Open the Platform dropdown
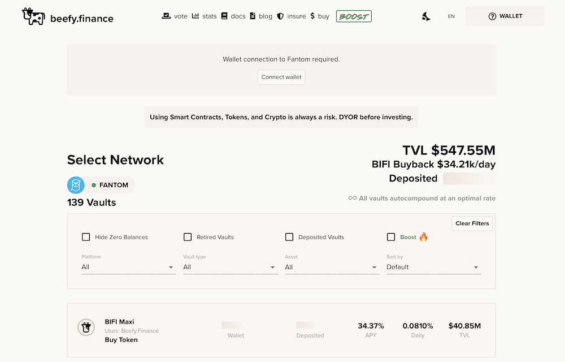Screen dimensions: 565x362 (x=129, y=267)
